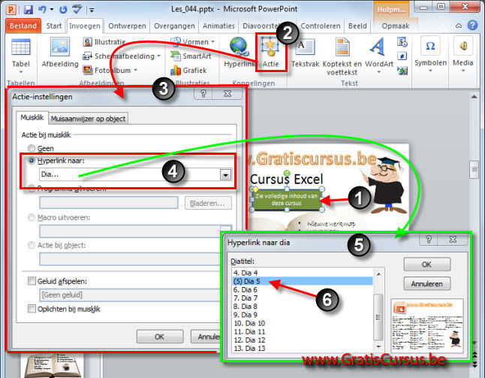Open WordArt dropdown arrow
Screen dimensions: 485x378
pos(379,72)
